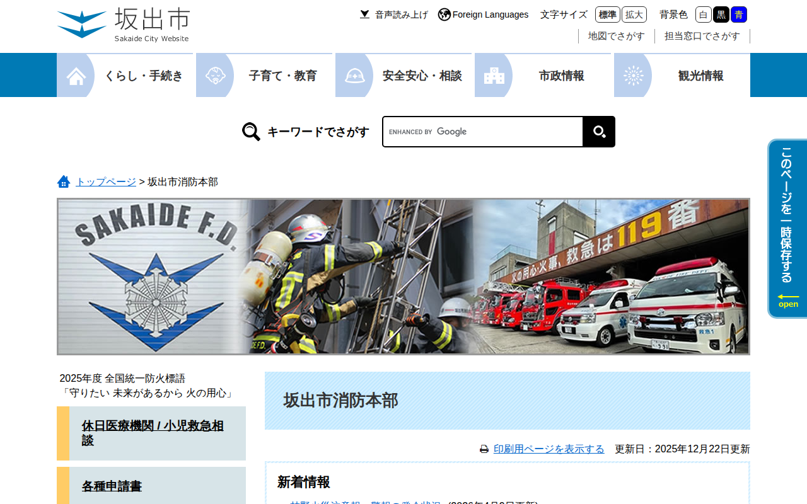The image size is (807, 504).
Task: Open the 各種申請書 sidebar link
Action: (151, 486)
